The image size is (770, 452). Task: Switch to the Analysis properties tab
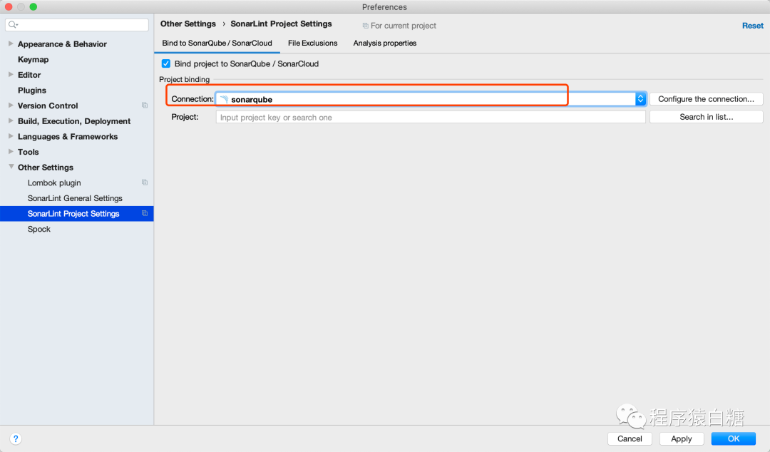pos(384,43)
